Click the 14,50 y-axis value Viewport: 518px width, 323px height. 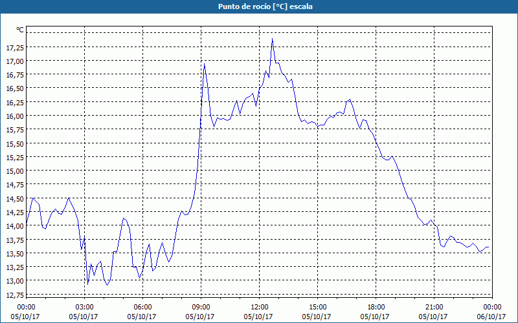tap(15, 199)
